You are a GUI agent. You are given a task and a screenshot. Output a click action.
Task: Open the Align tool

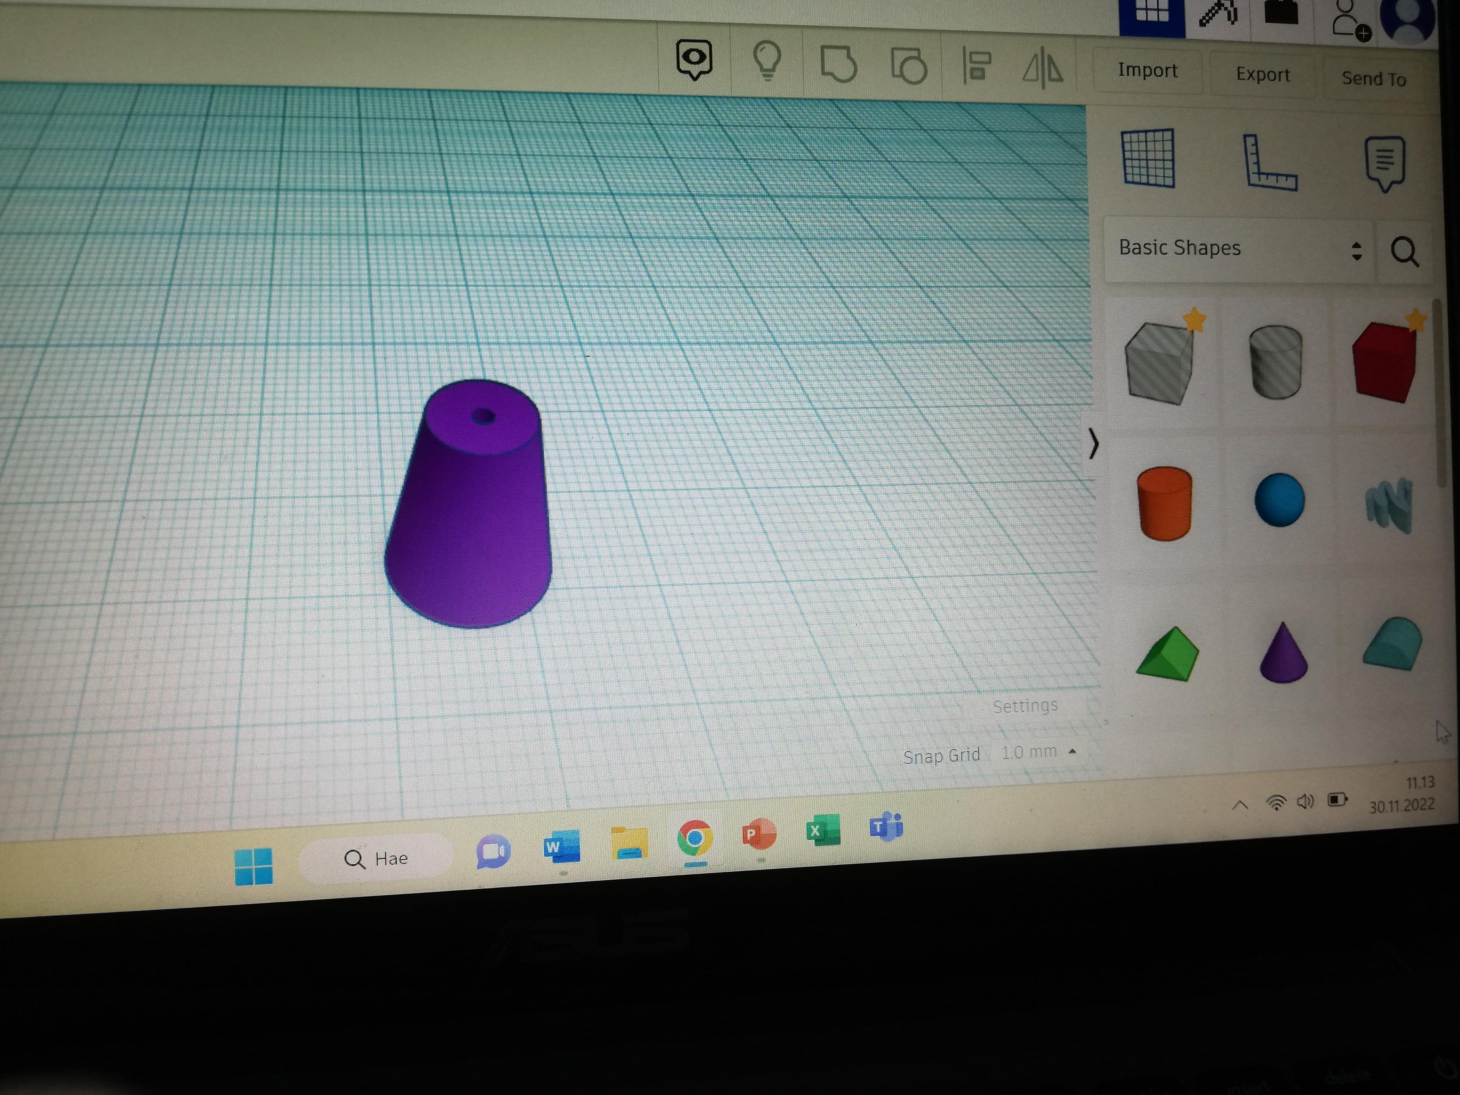(976, 66)
